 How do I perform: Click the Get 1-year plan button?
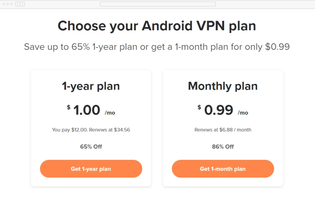tap(91, 169)
